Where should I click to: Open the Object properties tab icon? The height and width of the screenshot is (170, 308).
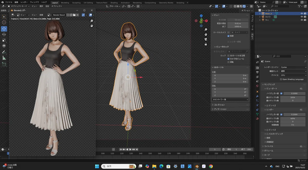coord(257,91)
